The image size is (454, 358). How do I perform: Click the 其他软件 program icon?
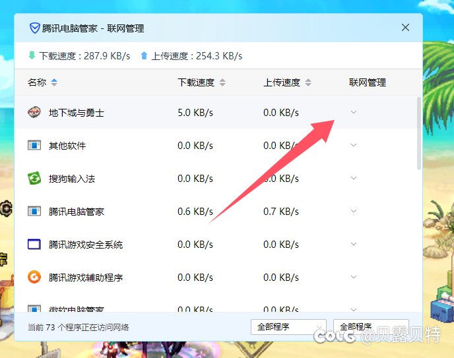click(34, 145)
